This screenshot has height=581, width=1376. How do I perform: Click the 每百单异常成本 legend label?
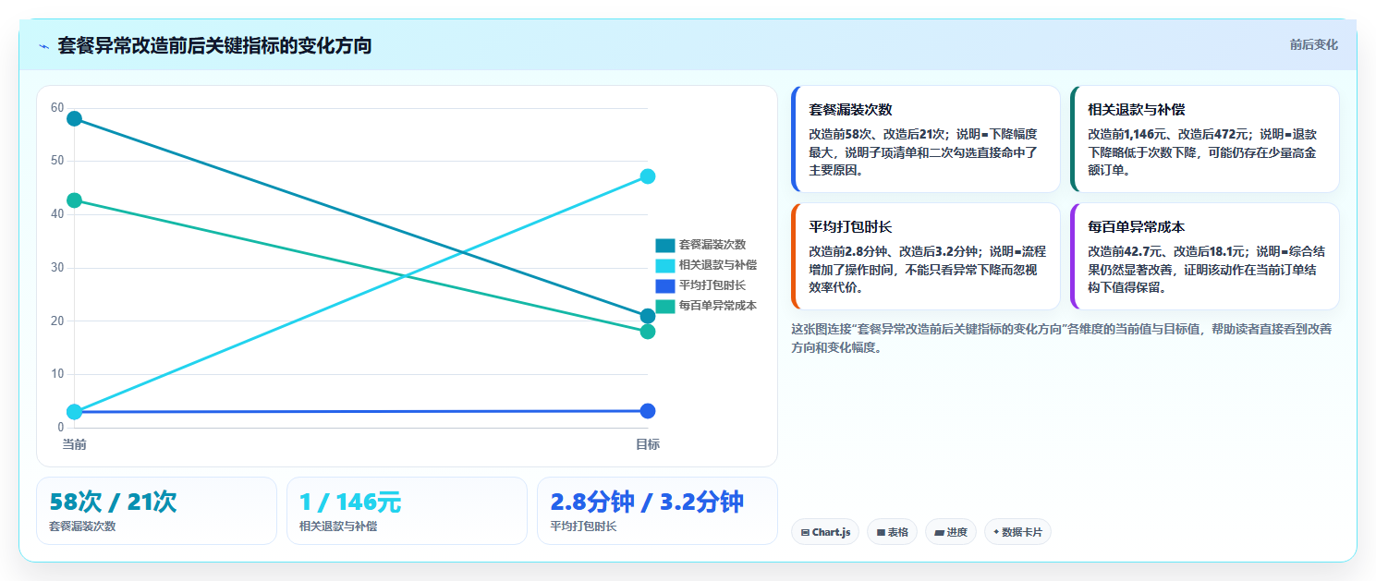pyautogui.click(x=718, y=306)
